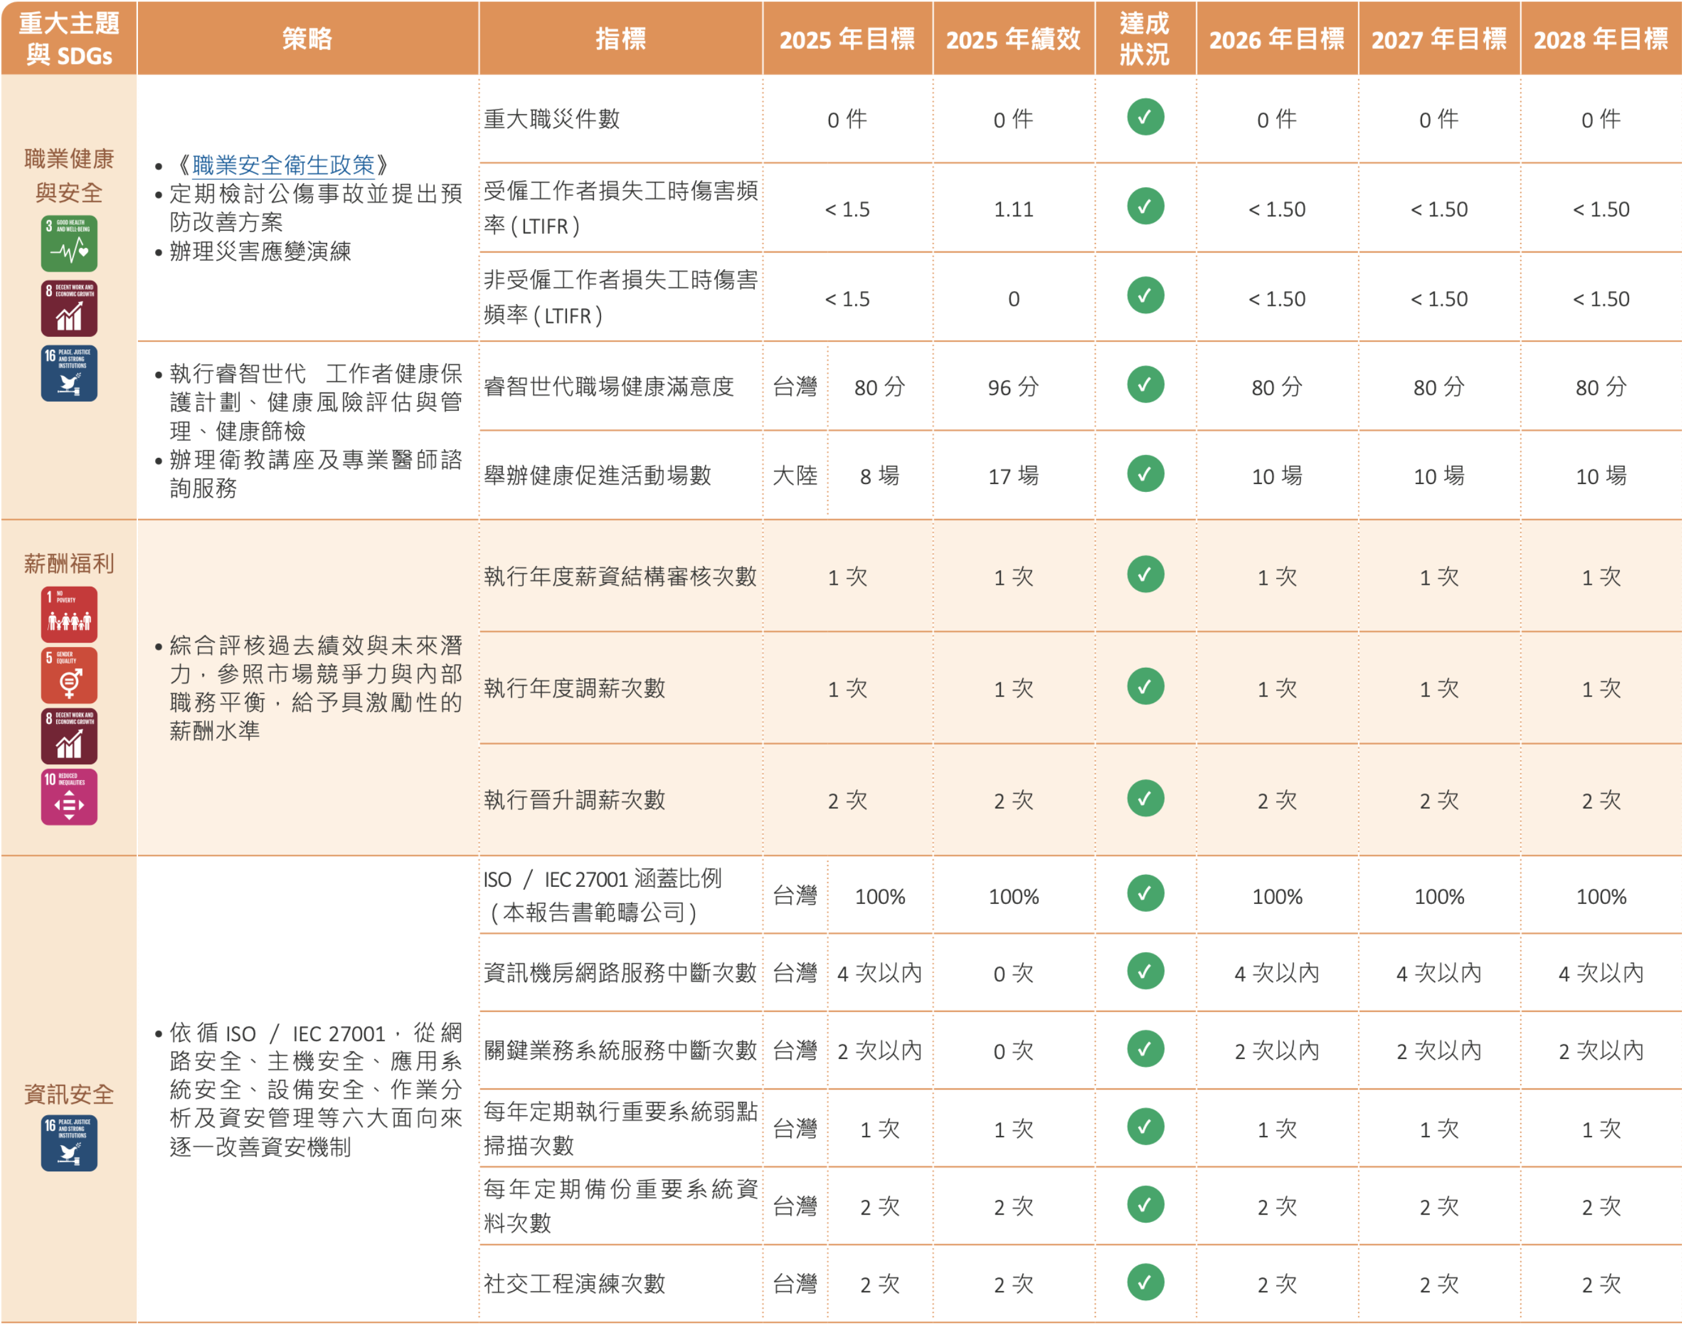Select the 2025 年績效 column header
The width and height of the screenshot is (1682, 1327).
[x=1014, y=38]
